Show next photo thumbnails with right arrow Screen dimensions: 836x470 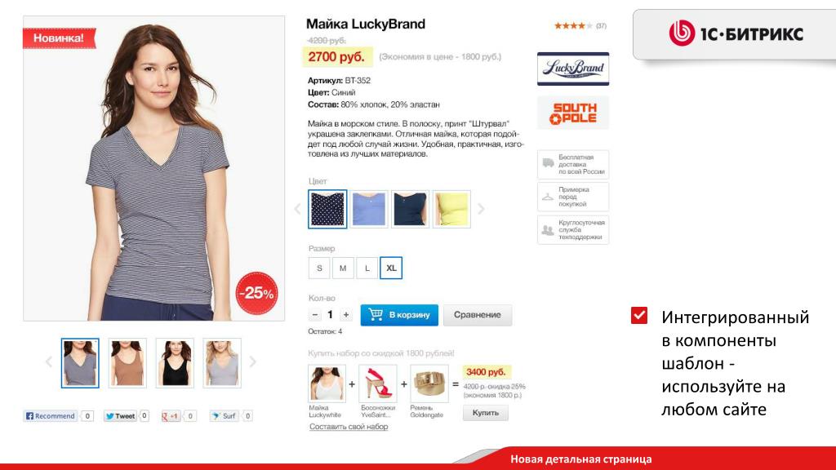point(253,361)
